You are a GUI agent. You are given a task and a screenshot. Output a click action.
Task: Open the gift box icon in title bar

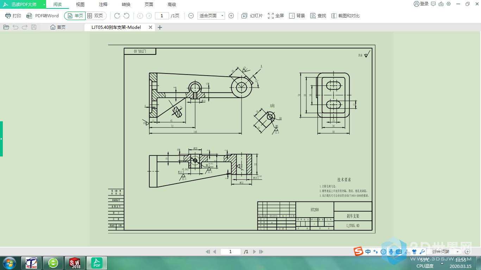tap(441, 4)
